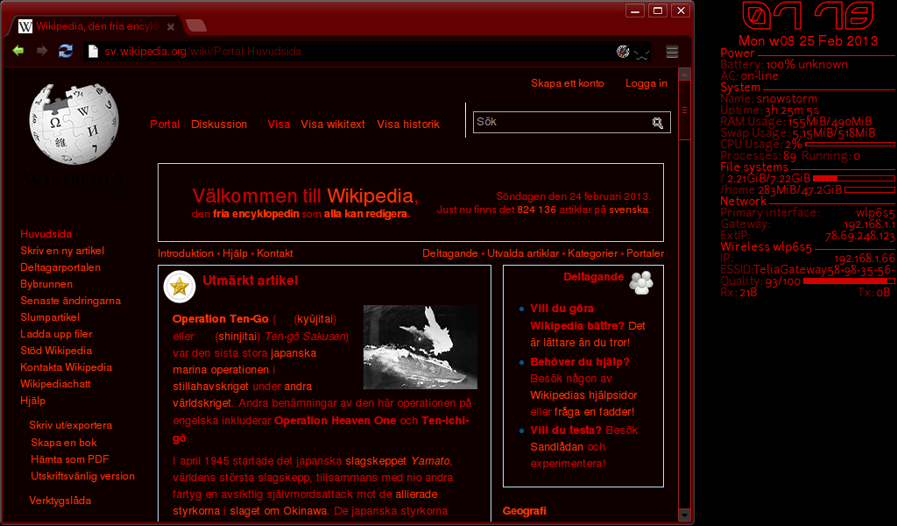The image size is (897, 526).
Task: View Senaste ändringarna
Action: 71,301
